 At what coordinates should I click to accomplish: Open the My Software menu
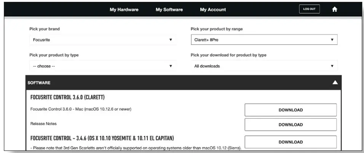(x=169, y=10)
